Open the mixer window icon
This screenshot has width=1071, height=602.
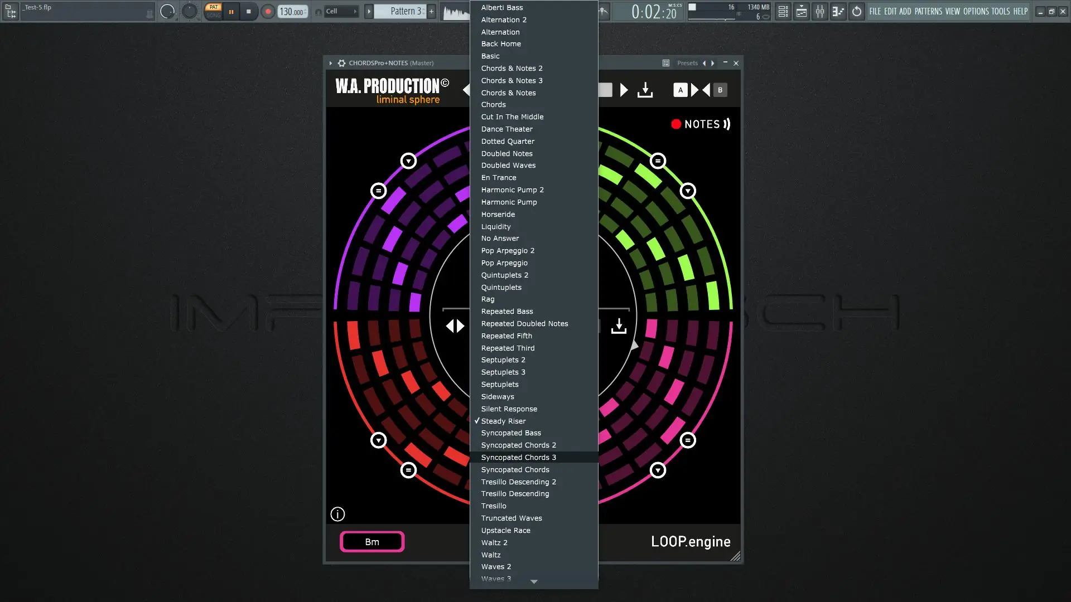pos(820,11)
